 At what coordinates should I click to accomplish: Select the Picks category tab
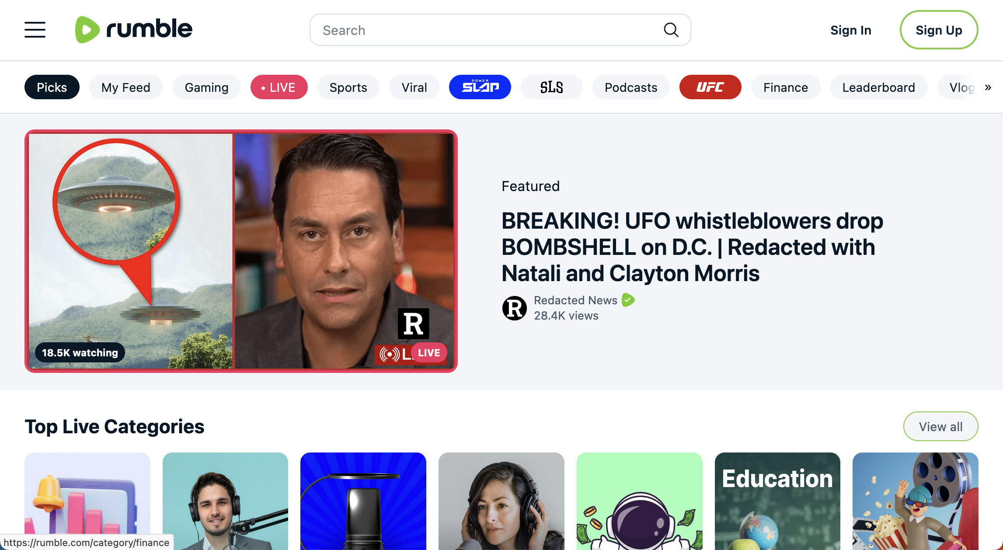pos(52,87)
